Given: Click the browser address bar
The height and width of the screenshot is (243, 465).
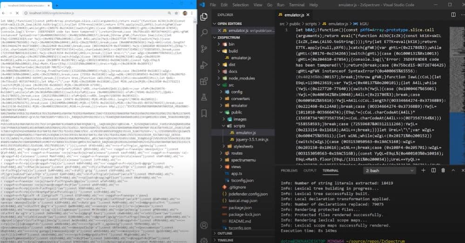Looking at the screenshot, I should point(95,13).
